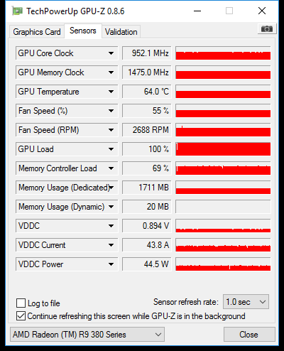Viewport: 284px width, 351px height.
Task: Expand the Sensor refresh rate combo box
Action: (x=246, y=302)
